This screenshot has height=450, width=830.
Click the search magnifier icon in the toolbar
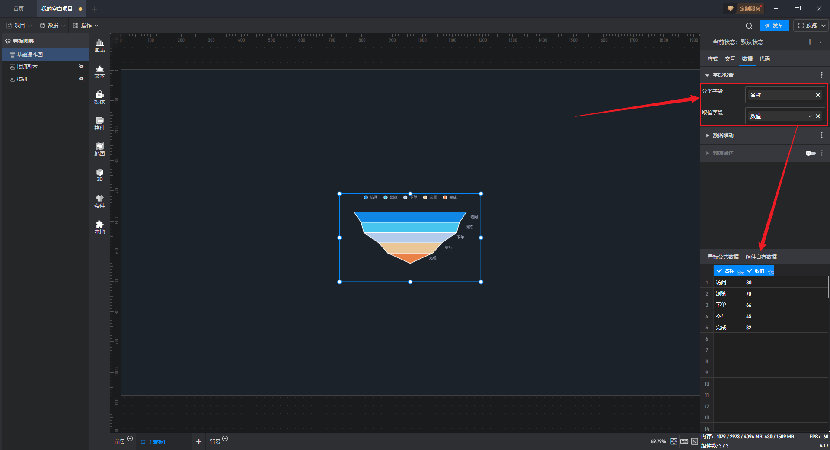pyautogui.click(x=749, y=26)
